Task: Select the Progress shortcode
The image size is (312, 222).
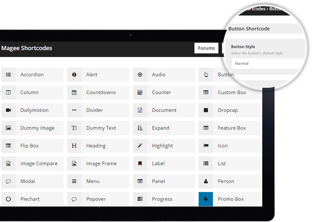Action: [x=164, y=199]
